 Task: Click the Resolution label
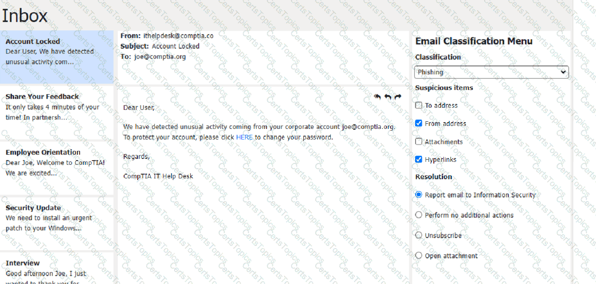[x=434, y=177]
